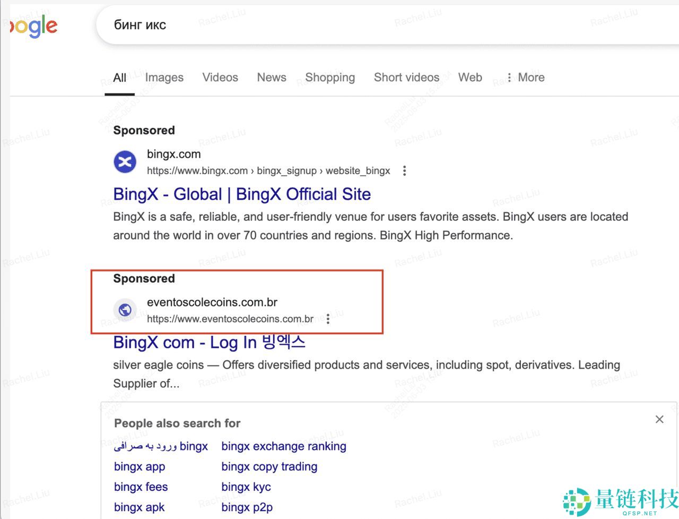Choose the bingx fees related search
The width and height of the screenshot is (679, 519).
(x=141, y=487)
